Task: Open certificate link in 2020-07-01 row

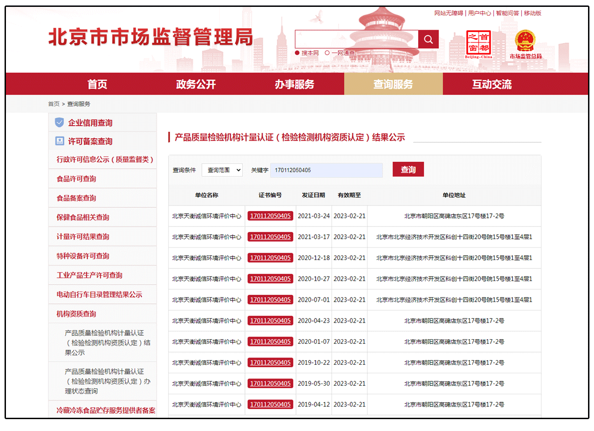Action: [x=270, y=300]
